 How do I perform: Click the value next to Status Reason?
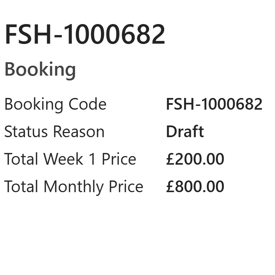pos(185,132)
